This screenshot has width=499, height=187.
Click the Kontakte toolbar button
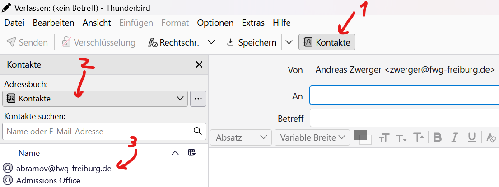327,42
